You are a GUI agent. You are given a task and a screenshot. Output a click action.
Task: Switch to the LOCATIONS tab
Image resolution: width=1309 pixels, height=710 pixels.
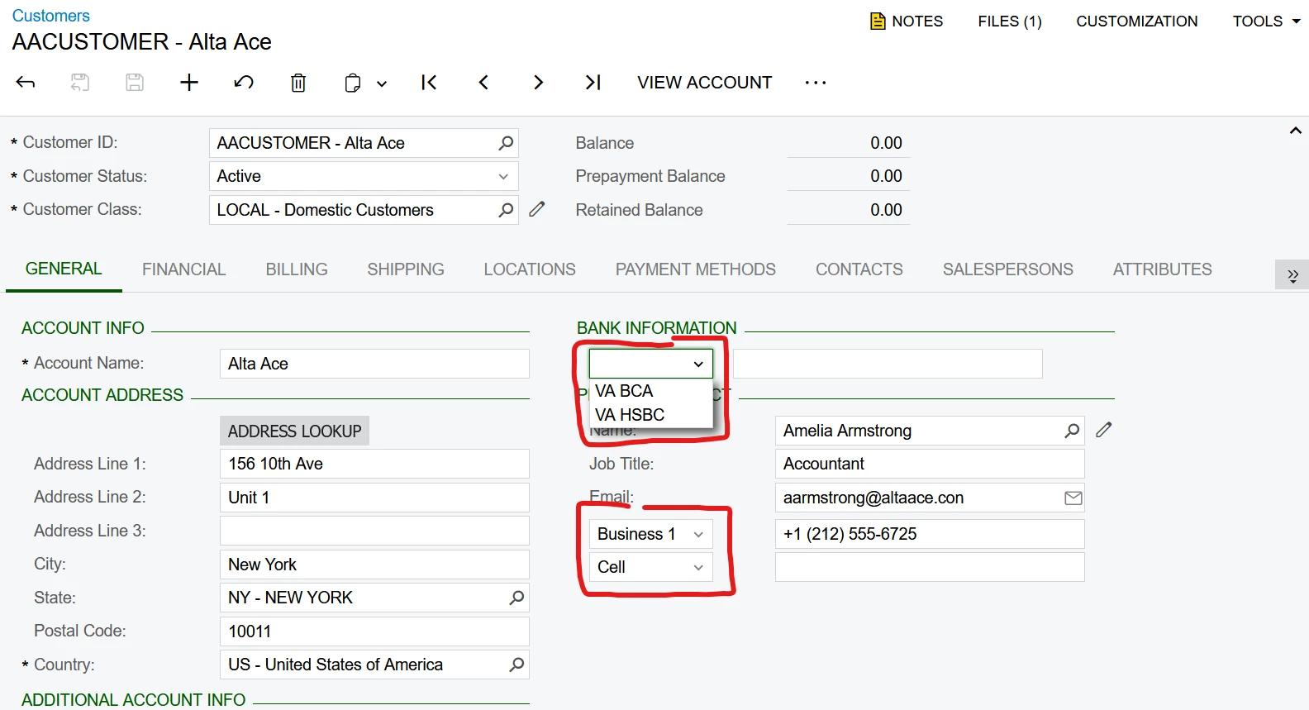pos(530,269)
